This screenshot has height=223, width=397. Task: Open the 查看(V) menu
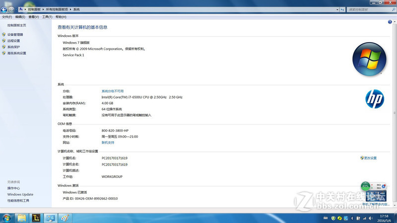tap(33, 17)
